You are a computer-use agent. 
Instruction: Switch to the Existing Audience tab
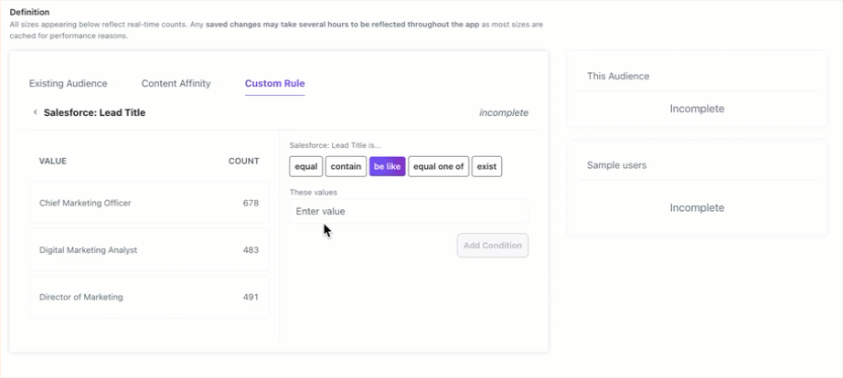pos(69,84)
